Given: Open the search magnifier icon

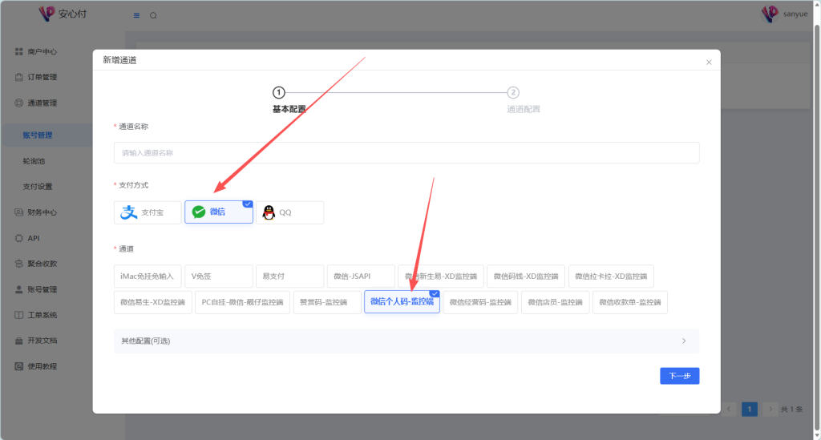Looking at the screenshot, I should tap(153, 16).
